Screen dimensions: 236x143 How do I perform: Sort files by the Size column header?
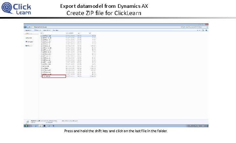[x=91, y=33]
